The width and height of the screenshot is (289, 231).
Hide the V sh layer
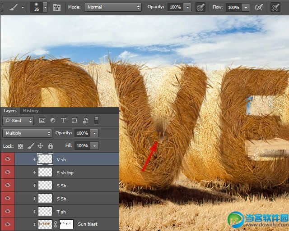7,159
